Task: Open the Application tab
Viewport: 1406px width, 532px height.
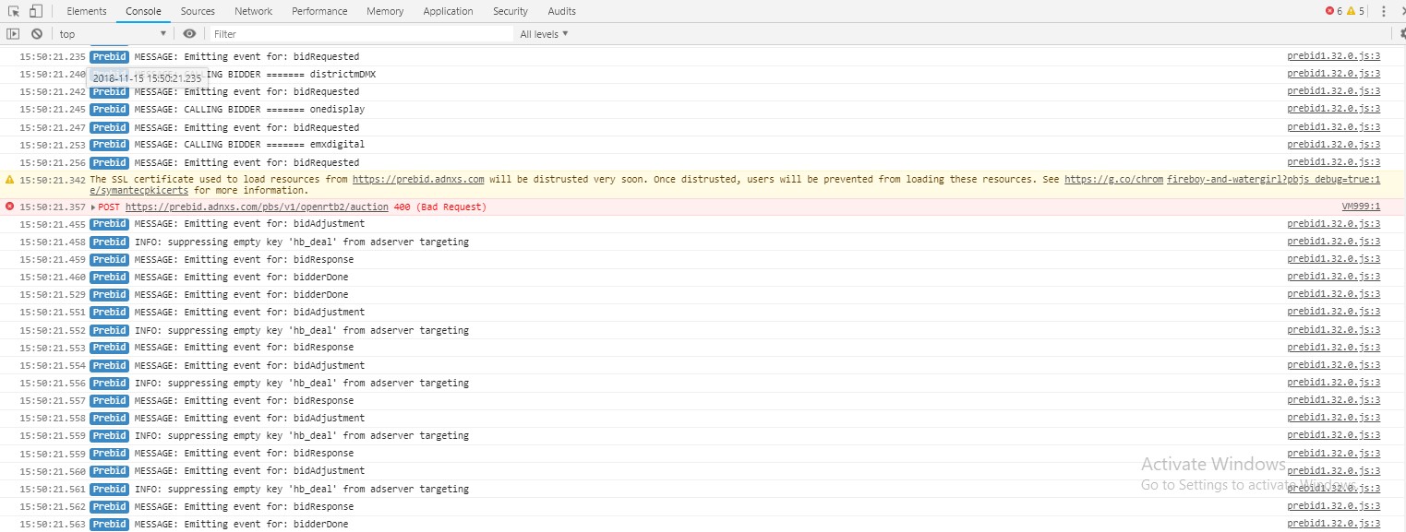Action: 448,11
